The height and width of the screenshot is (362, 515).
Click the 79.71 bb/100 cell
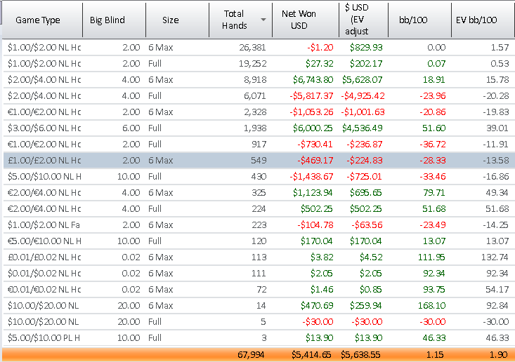click(x=433, y=192)
